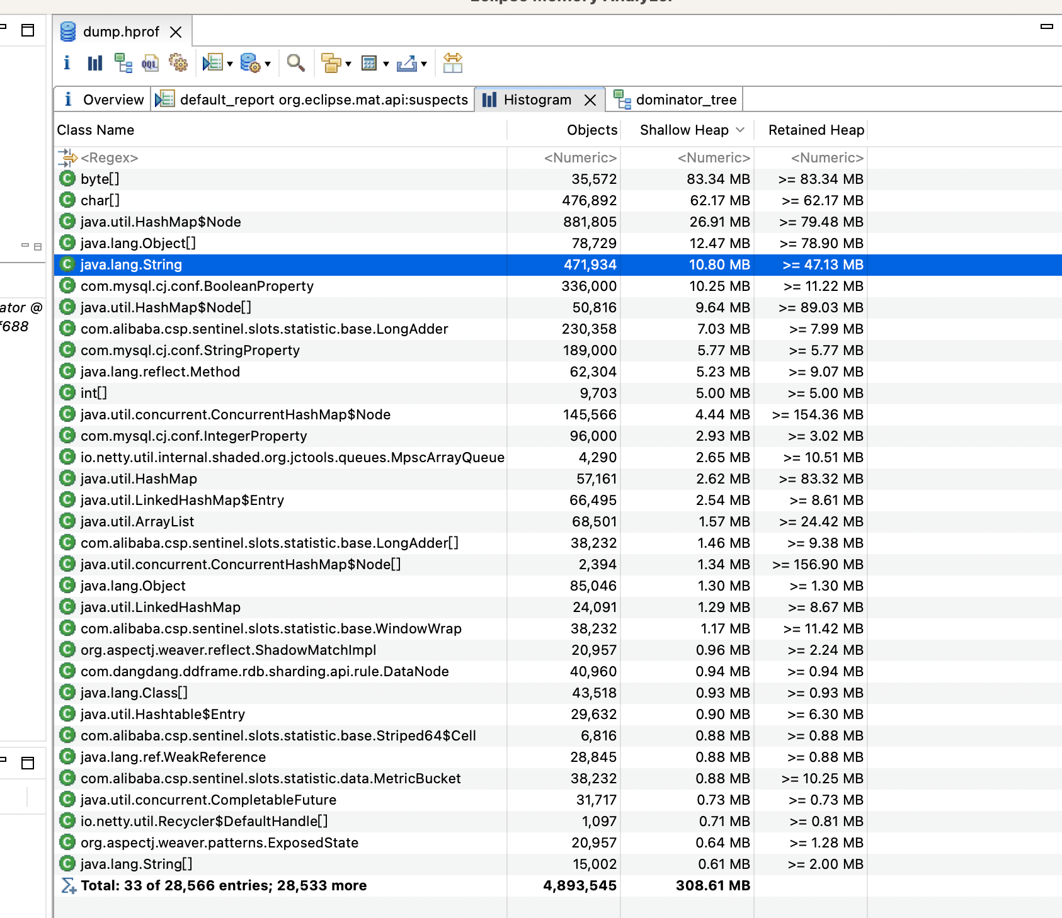The image size is (1062, 918).
Task: Close the Histogram tab
Action: [590, 100]
